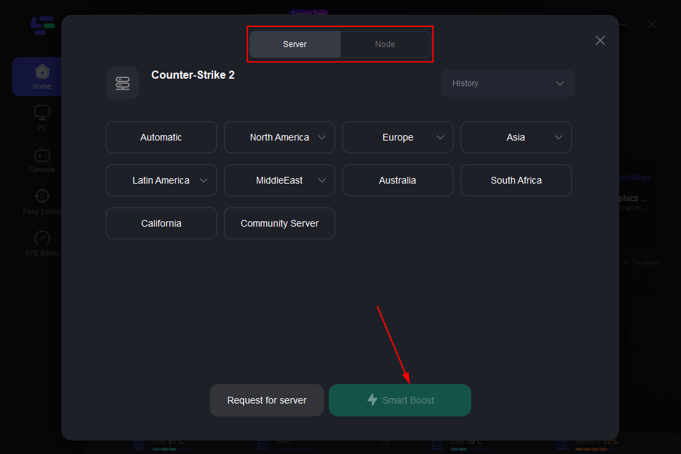Click the Europe label

click(398, 137)
